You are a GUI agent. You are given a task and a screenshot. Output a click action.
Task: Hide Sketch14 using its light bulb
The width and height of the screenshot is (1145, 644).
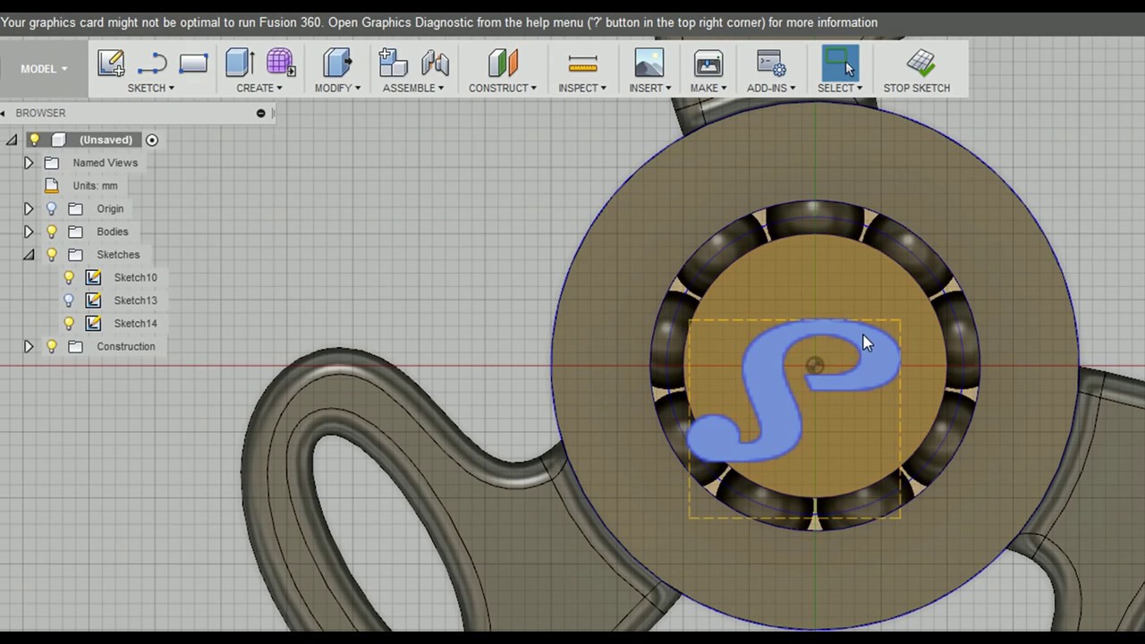pyautogui.click(x=69, y=323)
